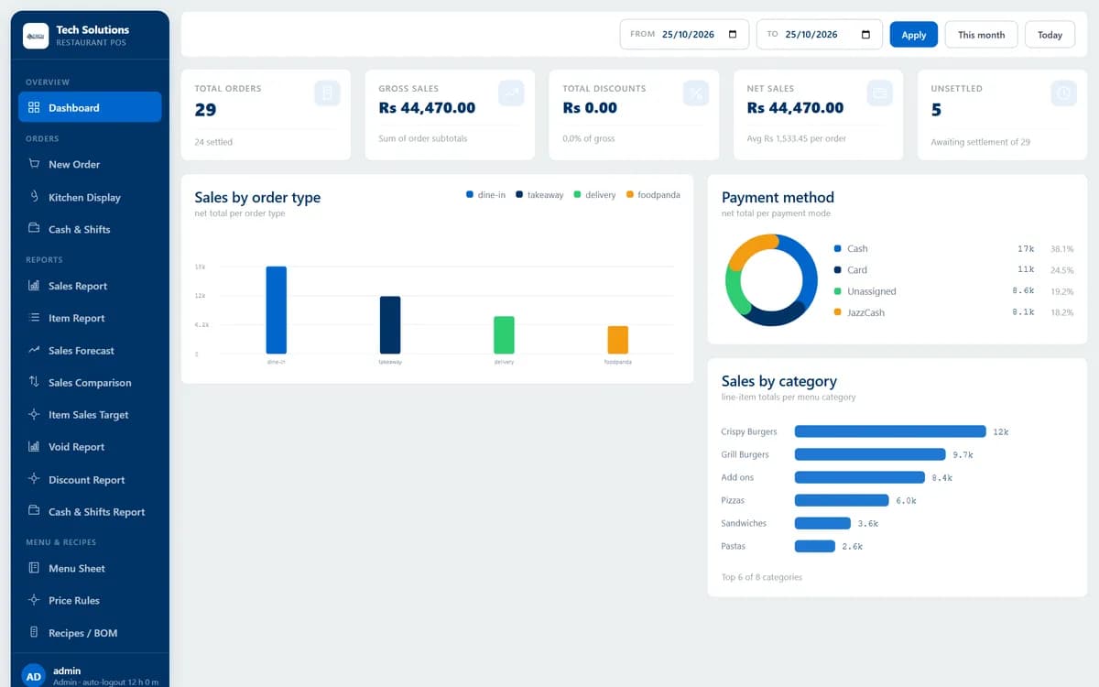Click the 'Rs 44,470.00' gross sales value
This screenshot has height=687, width=1099.
click(427, 108)
